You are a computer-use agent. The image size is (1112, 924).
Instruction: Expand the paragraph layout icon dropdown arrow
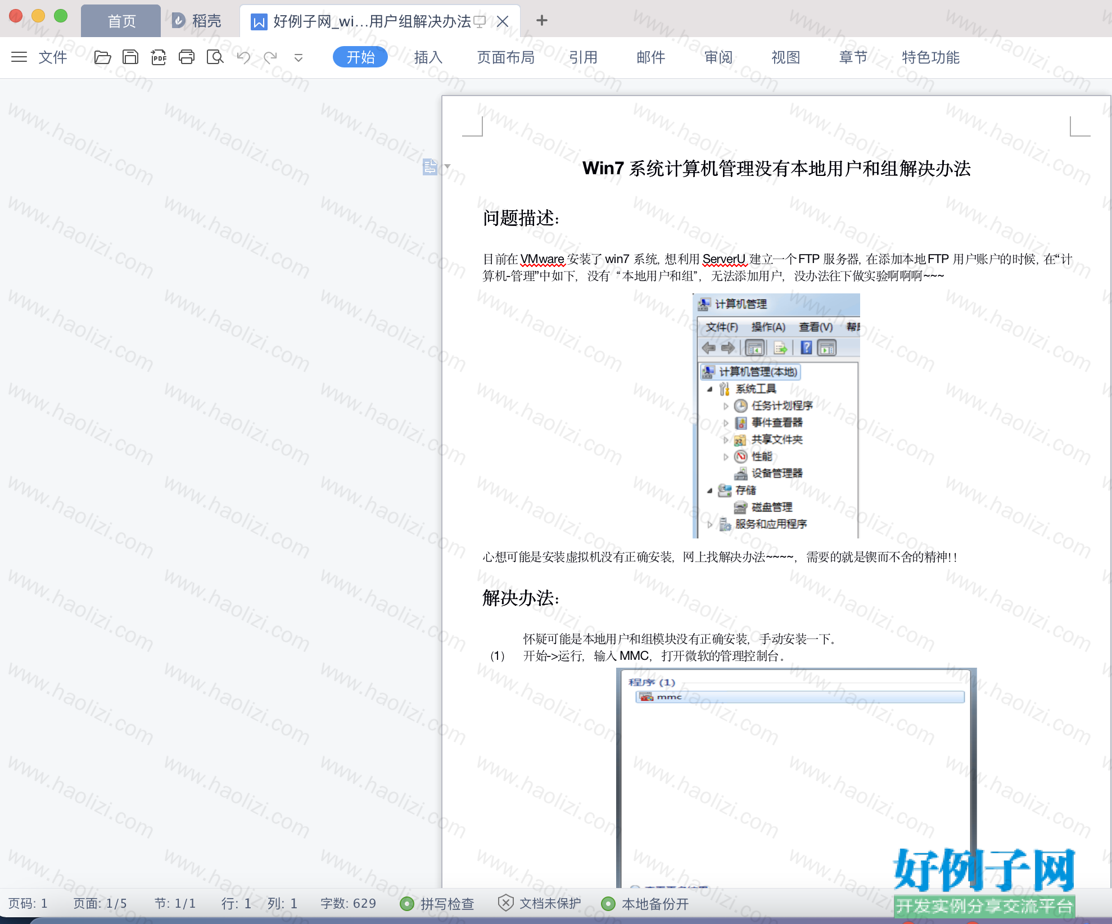coord(447,166)
